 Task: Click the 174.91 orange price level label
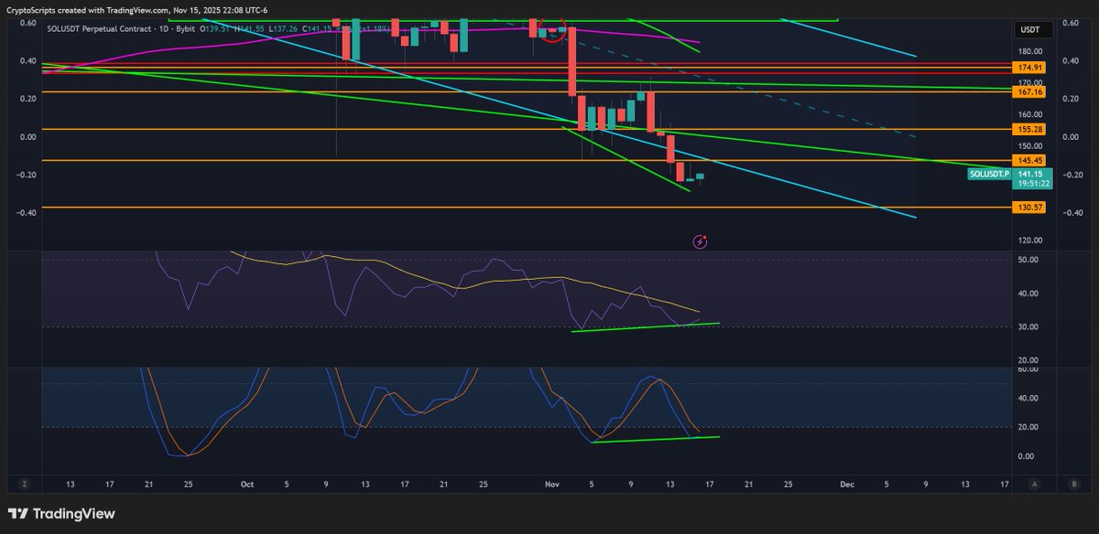pos(1029,68)
